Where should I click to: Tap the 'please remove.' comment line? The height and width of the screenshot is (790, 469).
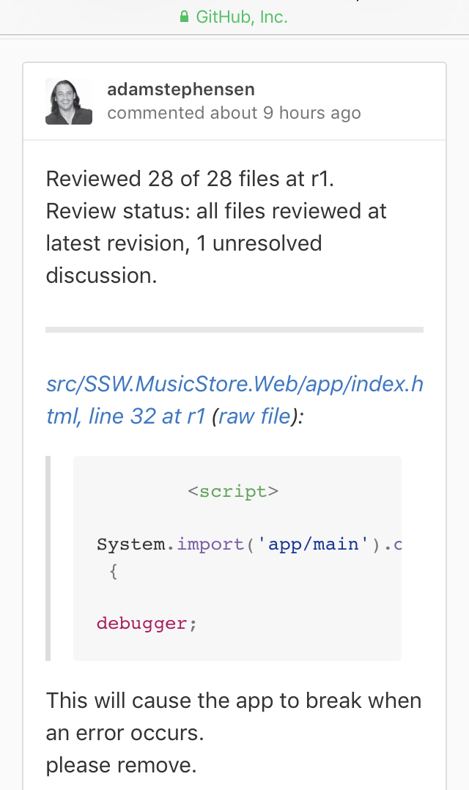coord(121,765)
